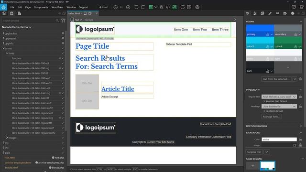
Task: Open the design cloud icon in right panel
Action: pos(248,13)
